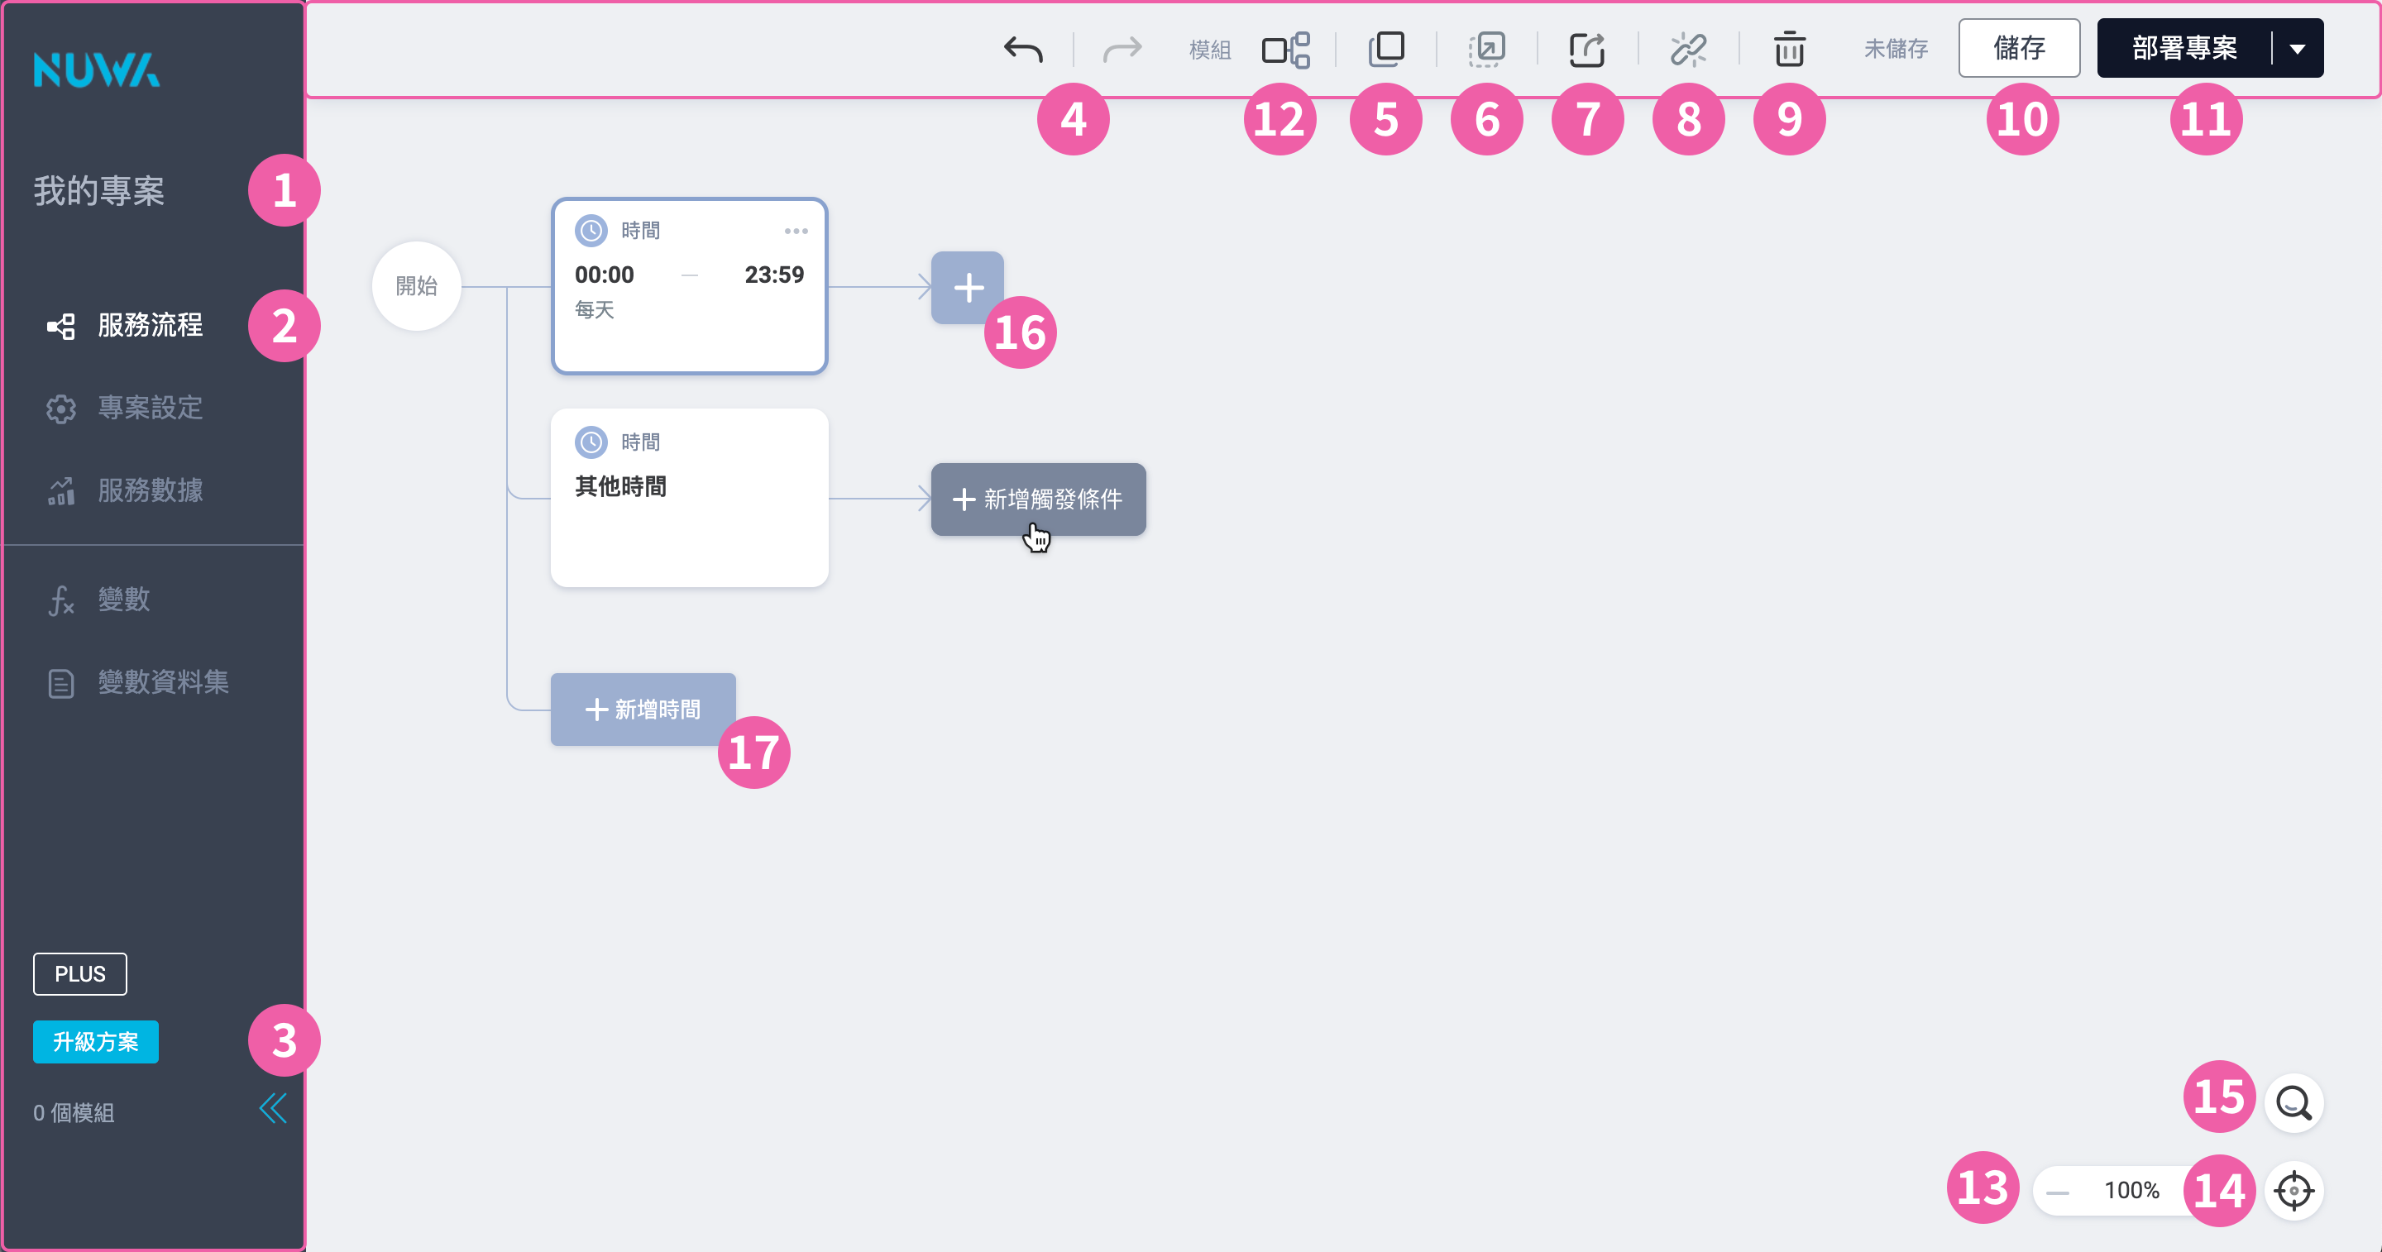Image resolution: width=2382 pixels, height=1252 pixels.
Task: Open the module view icon
Action: pyautogui.click(x=1285, y=49)
